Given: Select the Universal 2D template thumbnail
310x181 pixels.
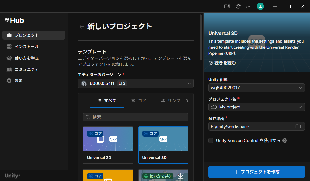Looking at the screenshot, I should point(108,139).
